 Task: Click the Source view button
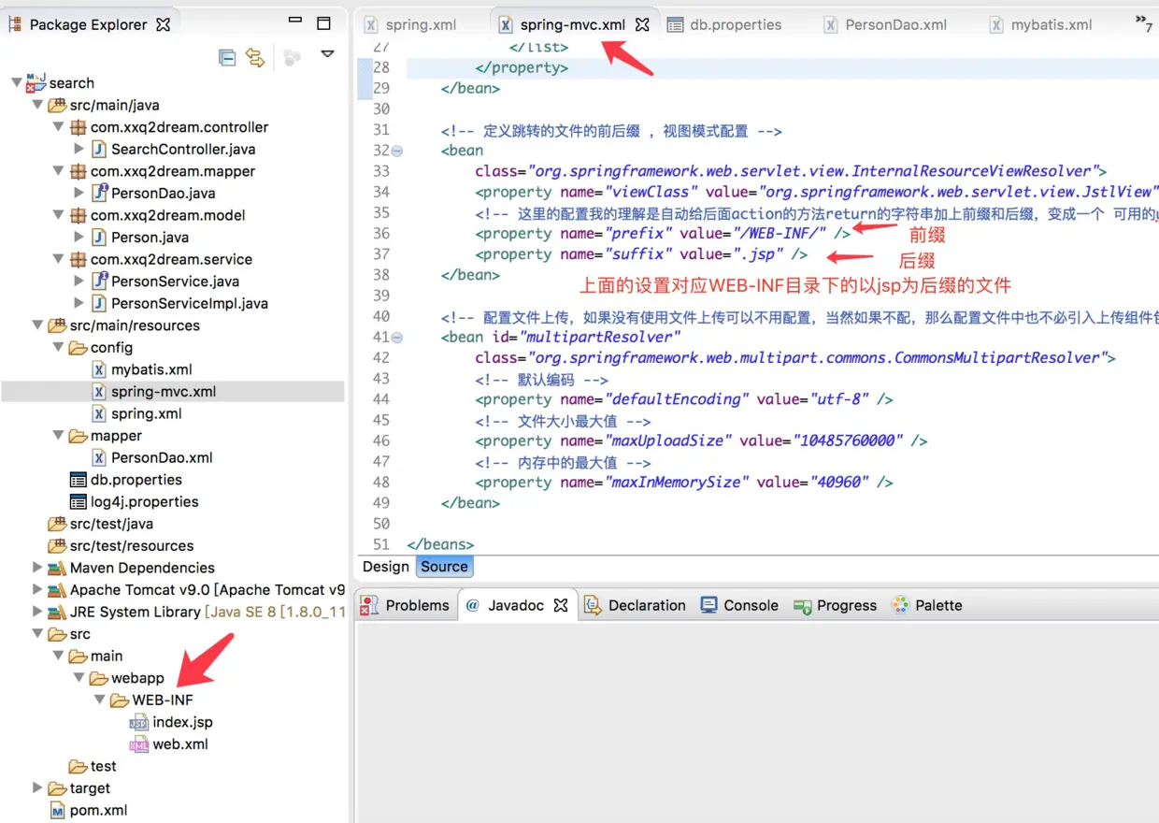coord(444,566)
